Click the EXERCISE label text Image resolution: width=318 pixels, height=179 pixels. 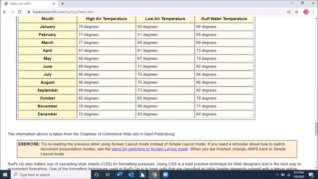click(29, 144)
